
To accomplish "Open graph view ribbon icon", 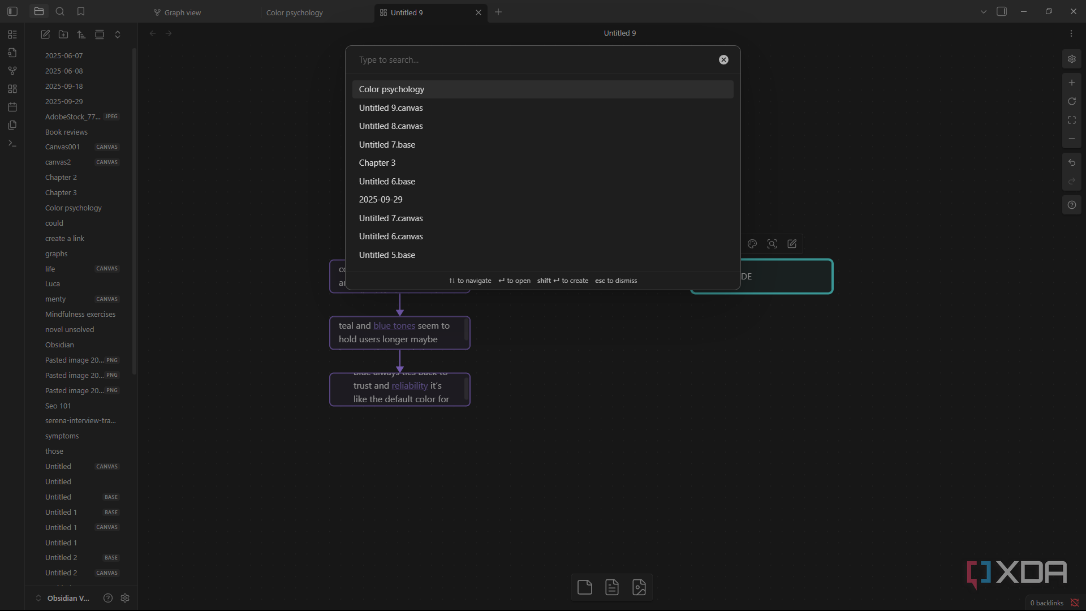I will [12, 71].
